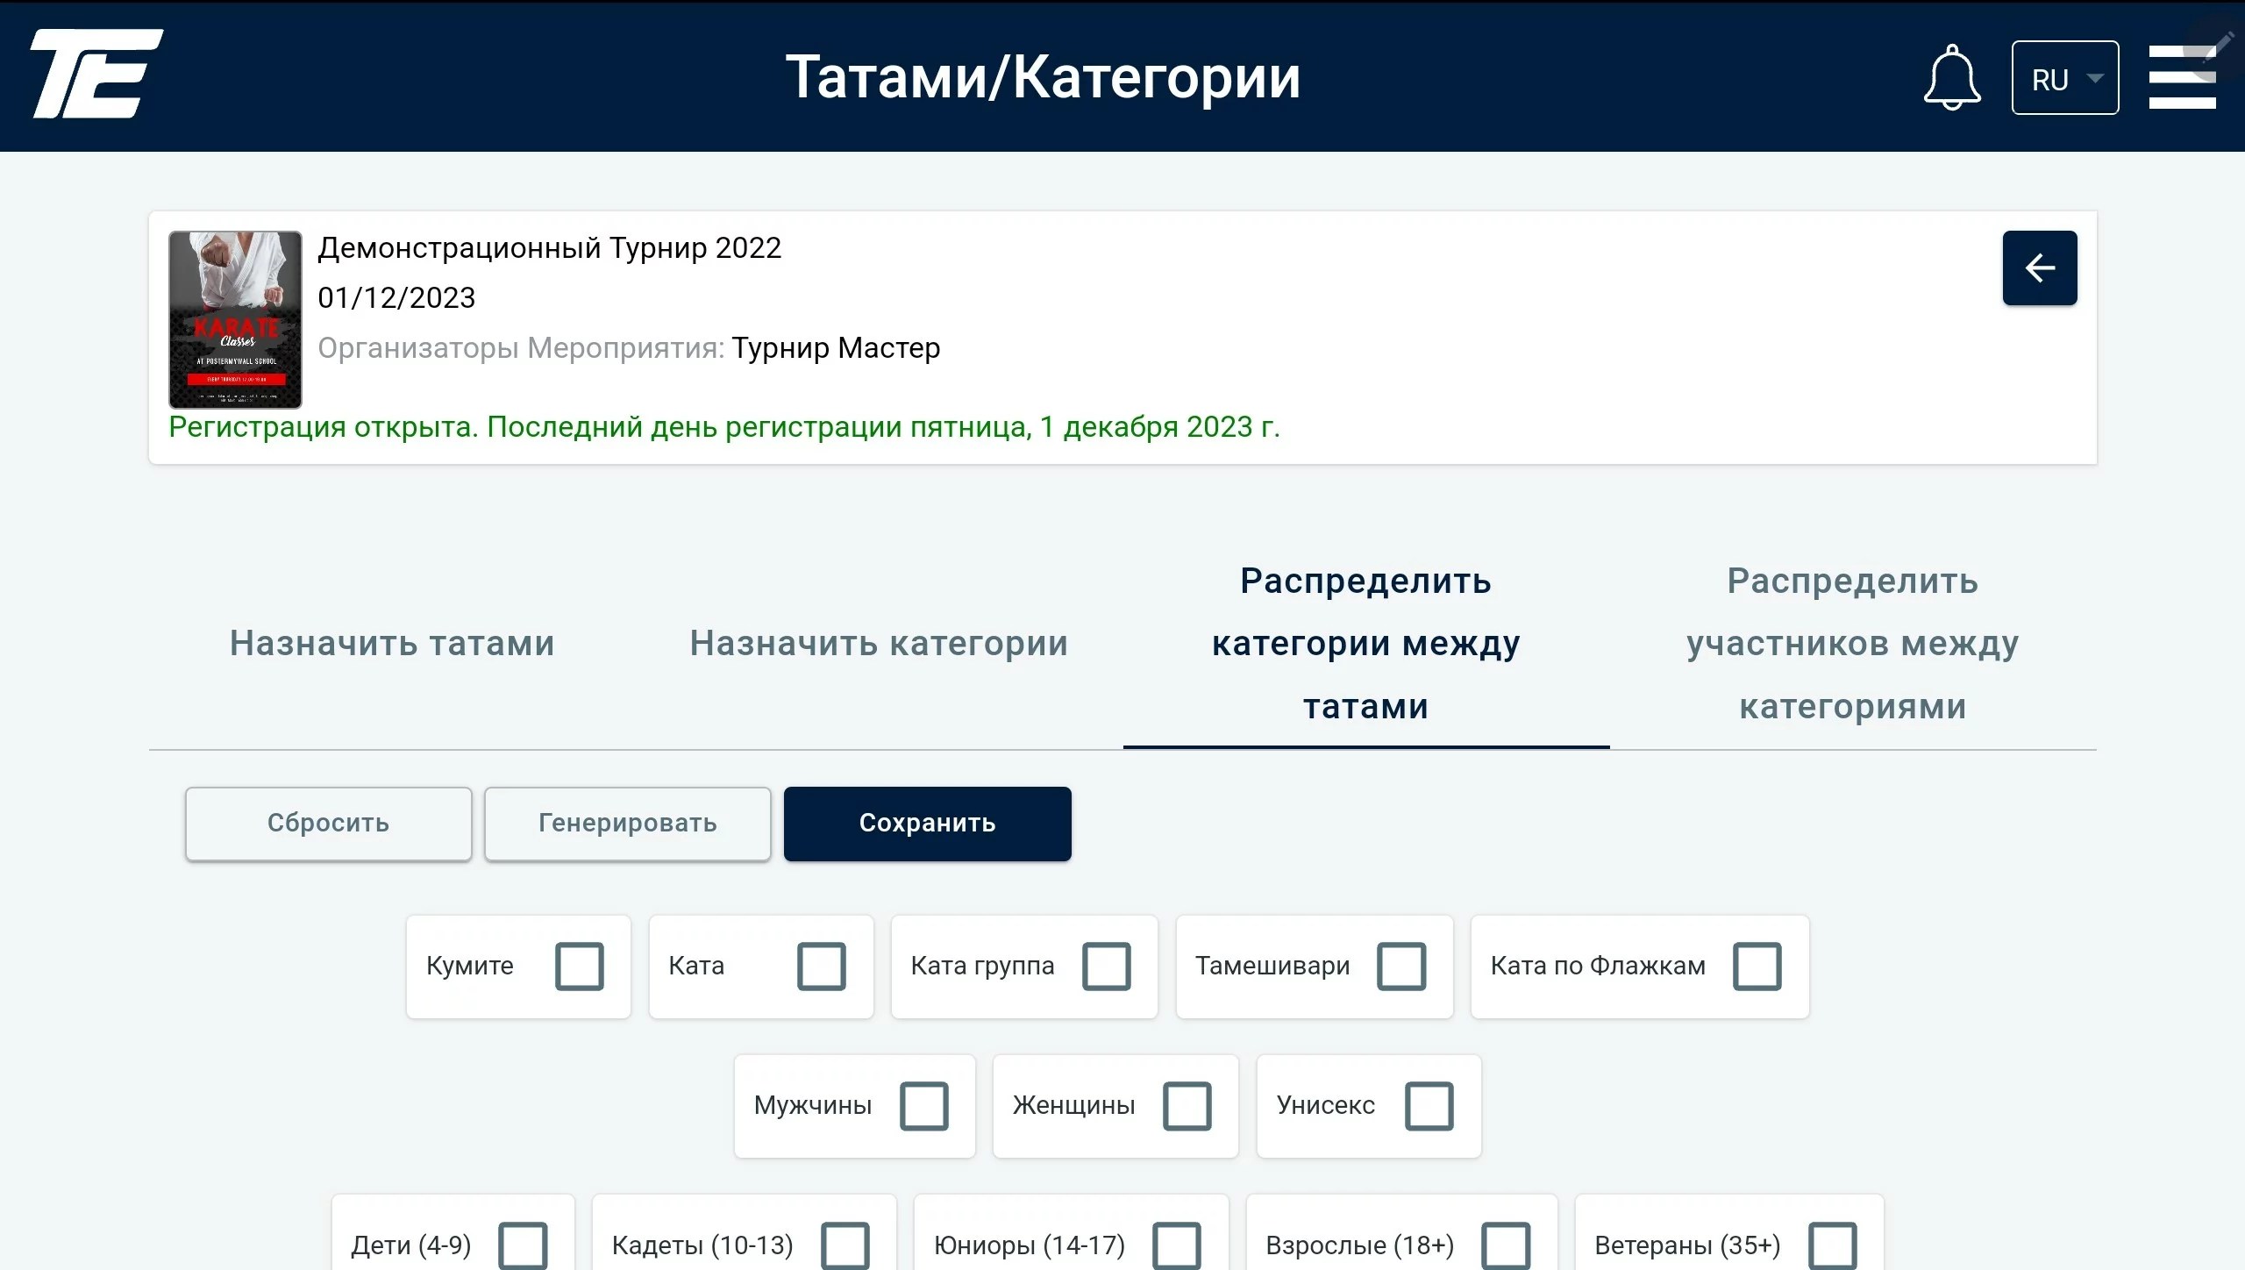Click the Генерировать button
The width and height of the screenshot is (2245, 1270).
(x=627, y=823)
